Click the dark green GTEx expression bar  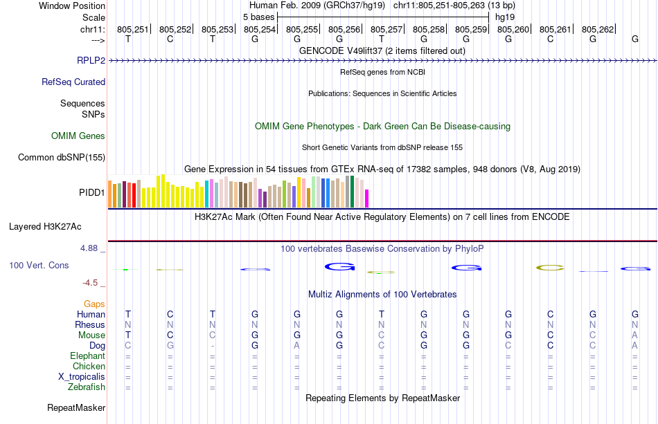tap(352, 192)
